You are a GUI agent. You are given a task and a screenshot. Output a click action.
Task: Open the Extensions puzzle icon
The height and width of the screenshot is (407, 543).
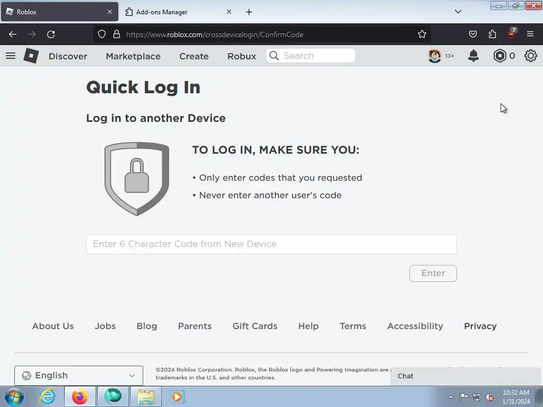point(492,34)
